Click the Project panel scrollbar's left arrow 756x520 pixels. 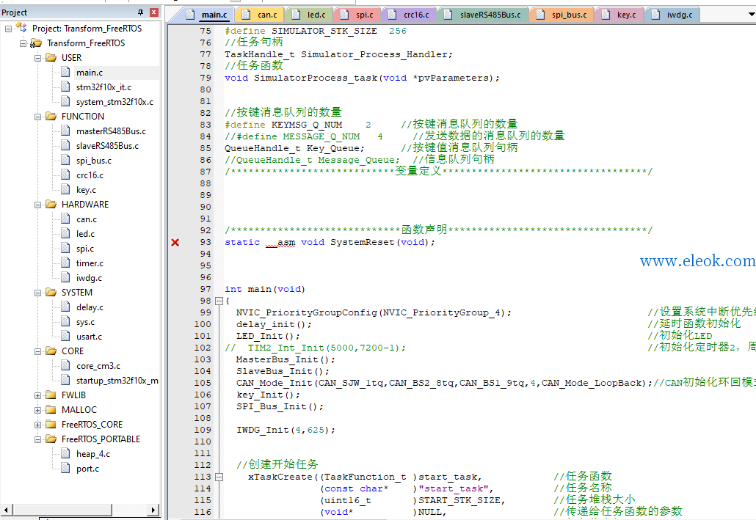[x=7, y=510]
